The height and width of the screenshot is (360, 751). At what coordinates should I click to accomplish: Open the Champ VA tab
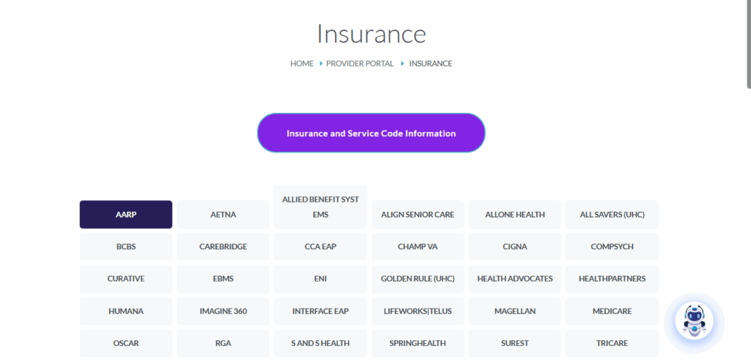pyautogui.click(x=417, y=247)
